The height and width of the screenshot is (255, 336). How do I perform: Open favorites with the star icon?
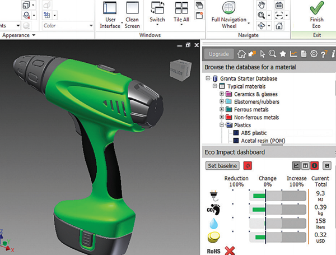point(284,54)
